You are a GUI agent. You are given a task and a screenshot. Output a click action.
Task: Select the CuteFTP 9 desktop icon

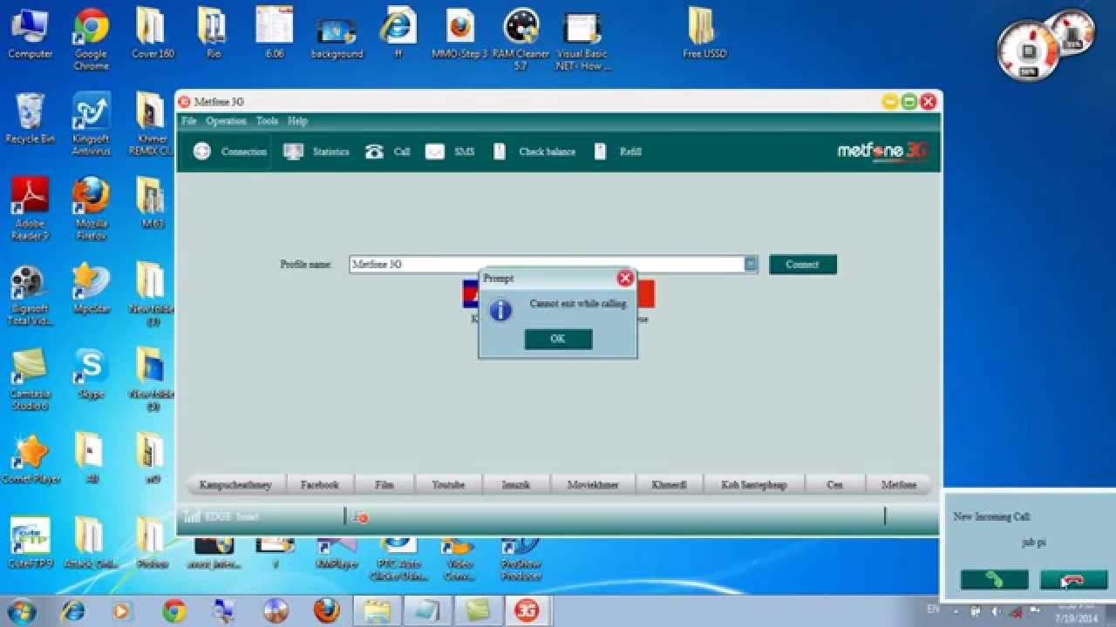(x=30, y=544)
